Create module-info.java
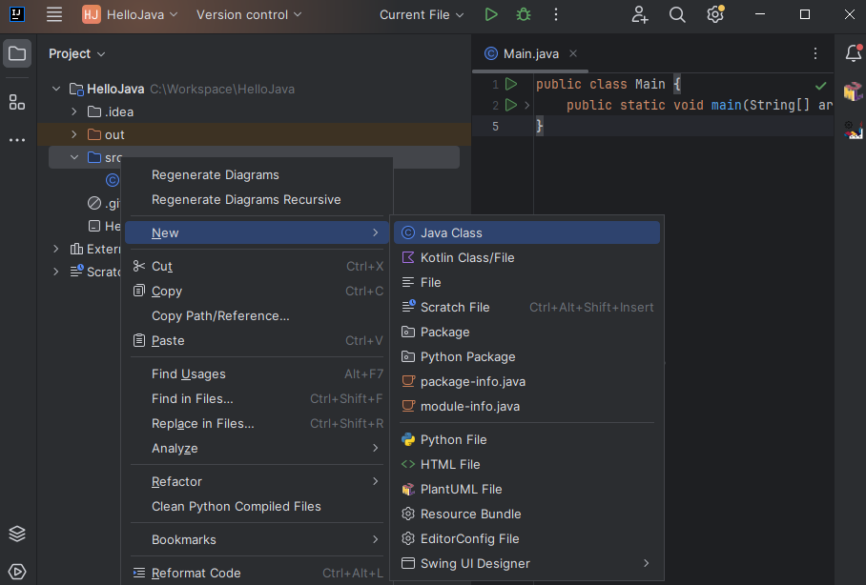This screenshot has width=866, height=585. tap(526, 407)
